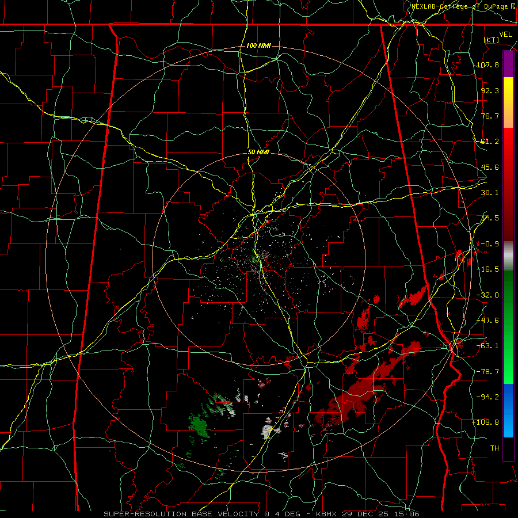
Task: Pick the blue segment of the color bar
Action: pos(508,410)
